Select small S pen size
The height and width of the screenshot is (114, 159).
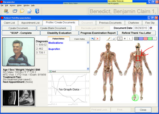coord(120,39)
